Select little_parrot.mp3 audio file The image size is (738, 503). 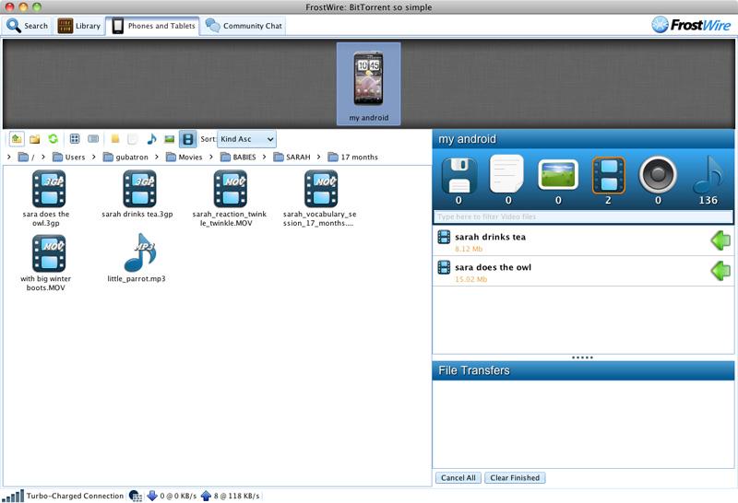point(137,258)
